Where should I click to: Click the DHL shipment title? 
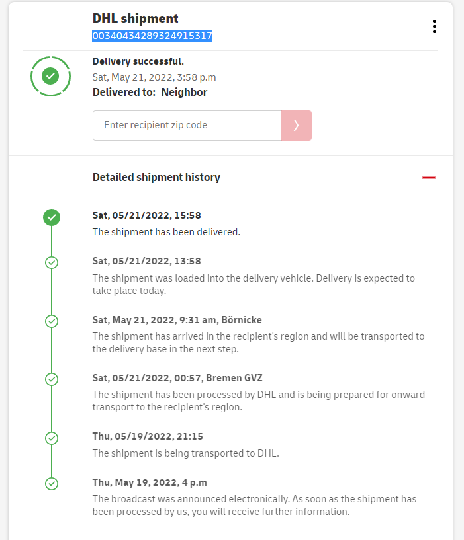click(136, 19)
